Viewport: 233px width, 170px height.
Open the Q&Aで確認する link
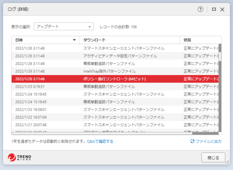click(x=100, y=141)
